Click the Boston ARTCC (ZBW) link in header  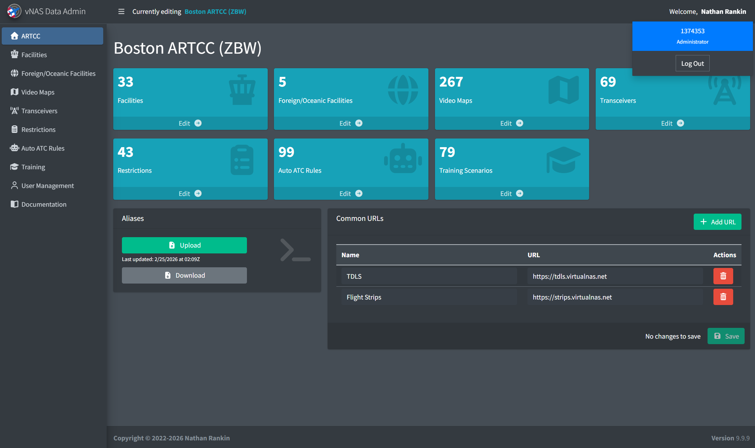(215, 11)
